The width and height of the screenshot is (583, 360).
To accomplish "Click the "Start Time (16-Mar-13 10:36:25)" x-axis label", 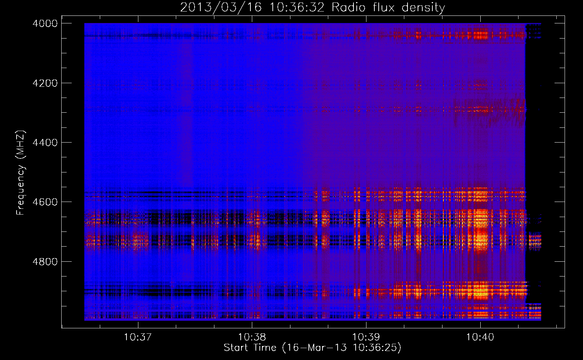I will pos(312,348).
